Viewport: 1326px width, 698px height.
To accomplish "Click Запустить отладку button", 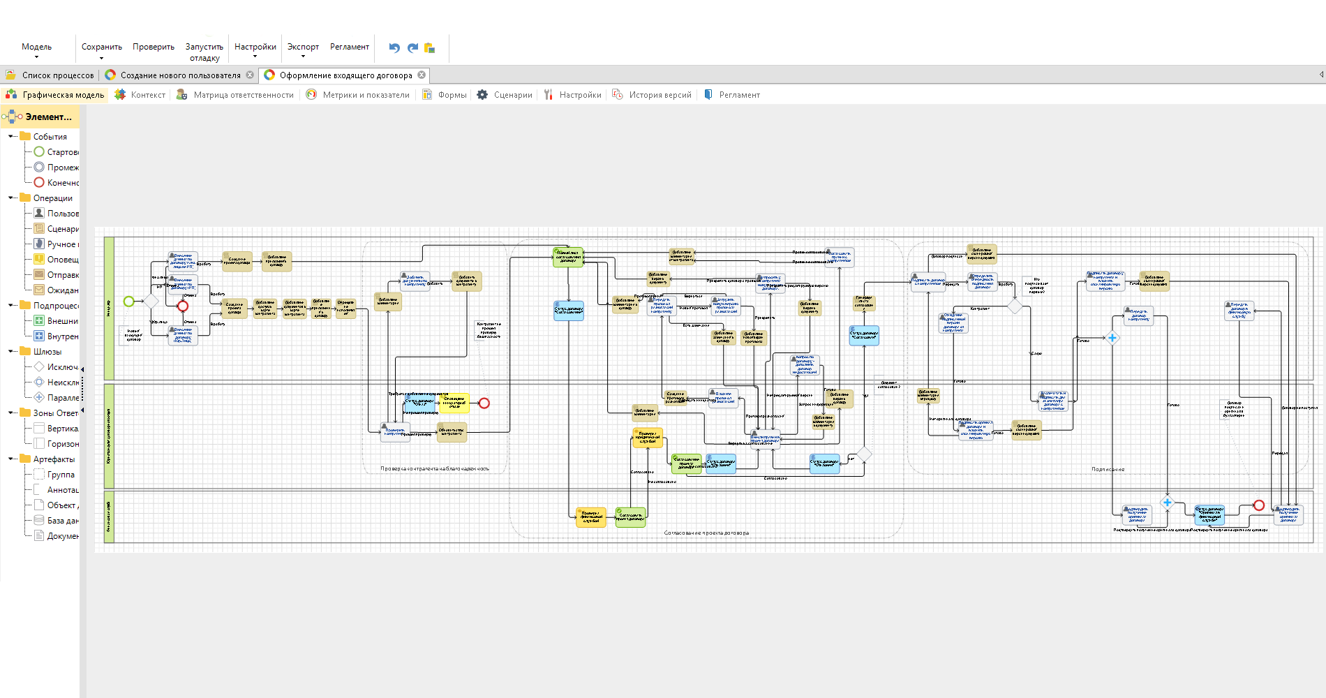I will (204, 52).
